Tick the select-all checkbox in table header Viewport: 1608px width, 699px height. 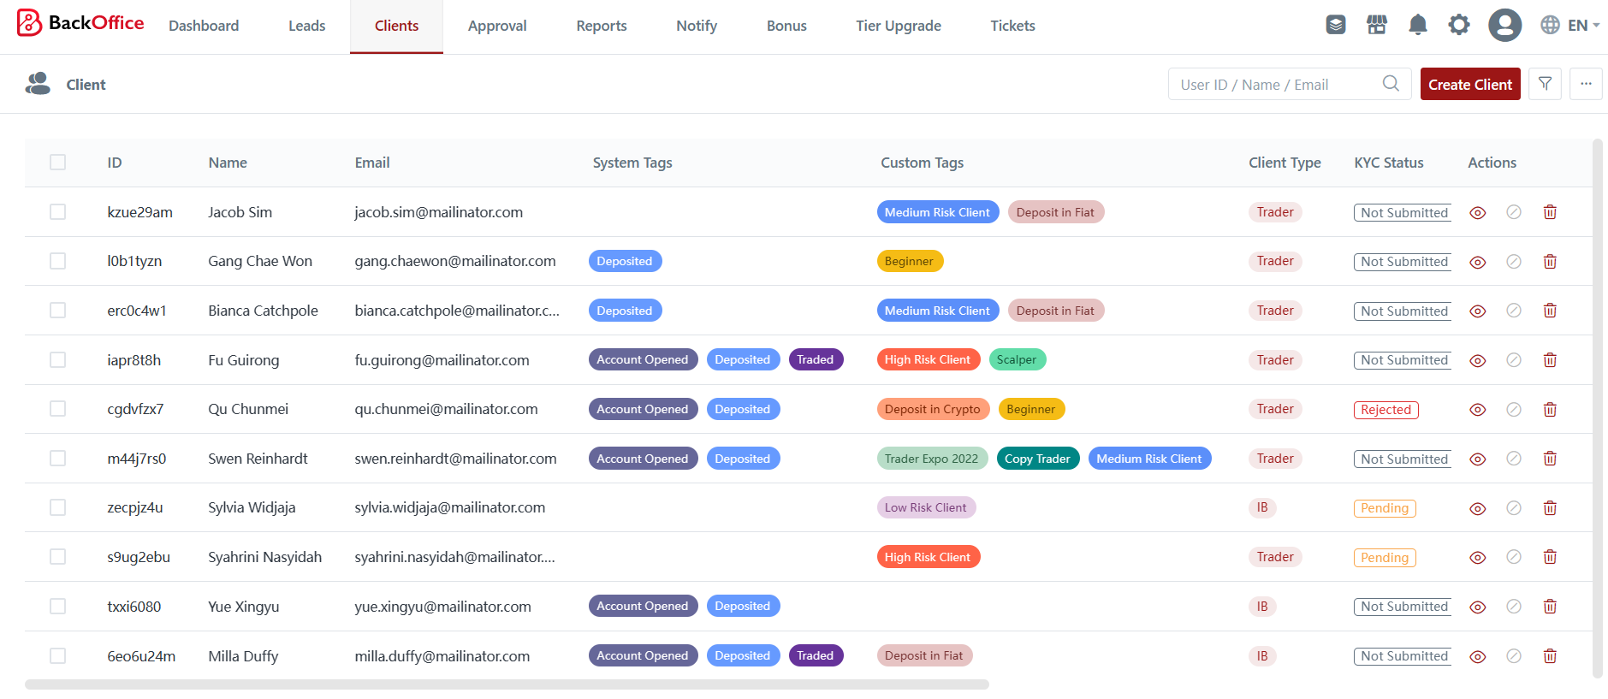click(x=57, y=163)
